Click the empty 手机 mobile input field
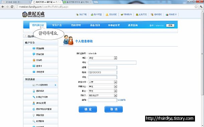Viewport: 204px width, 127px height. (103, 77)
